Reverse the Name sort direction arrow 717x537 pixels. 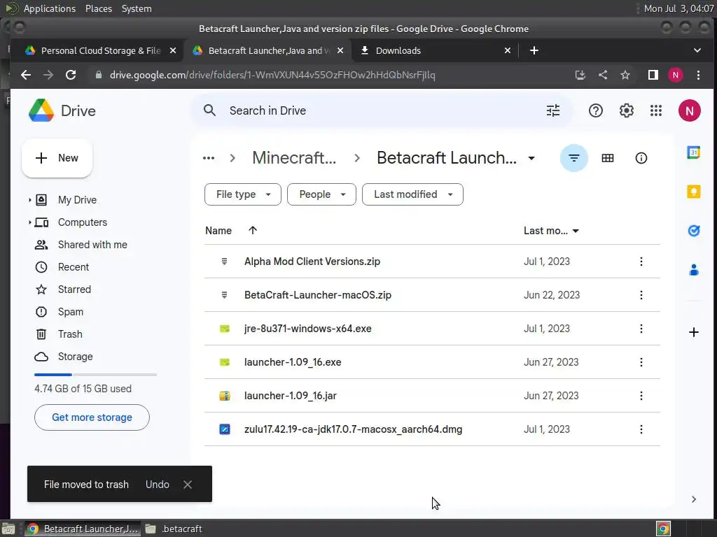pyautogui.click(x=253, y=231)
